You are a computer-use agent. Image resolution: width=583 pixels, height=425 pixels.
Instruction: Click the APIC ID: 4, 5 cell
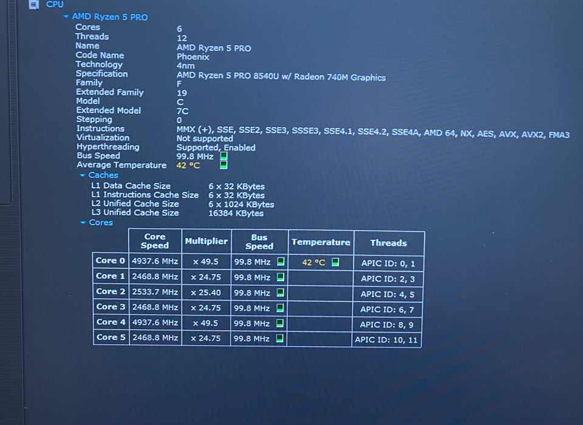coord(387,294)
